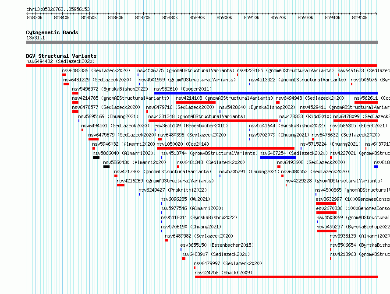Click the nsv6475679 (Sedlazeck2020) label
Image resolution: width=390 pixels, height=294 pixels.
point(122,135)
